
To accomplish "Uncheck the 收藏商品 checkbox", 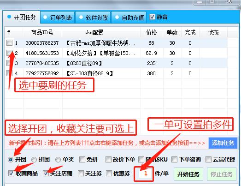I will click(x=11, y=174).
